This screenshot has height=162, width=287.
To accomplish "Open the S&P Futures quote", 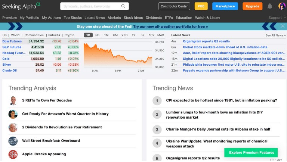I will [12, 47].
